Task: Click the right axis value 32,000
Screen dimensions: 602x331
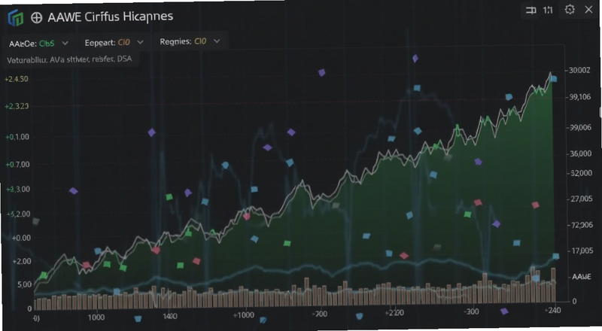Action: tap(581, 173)
